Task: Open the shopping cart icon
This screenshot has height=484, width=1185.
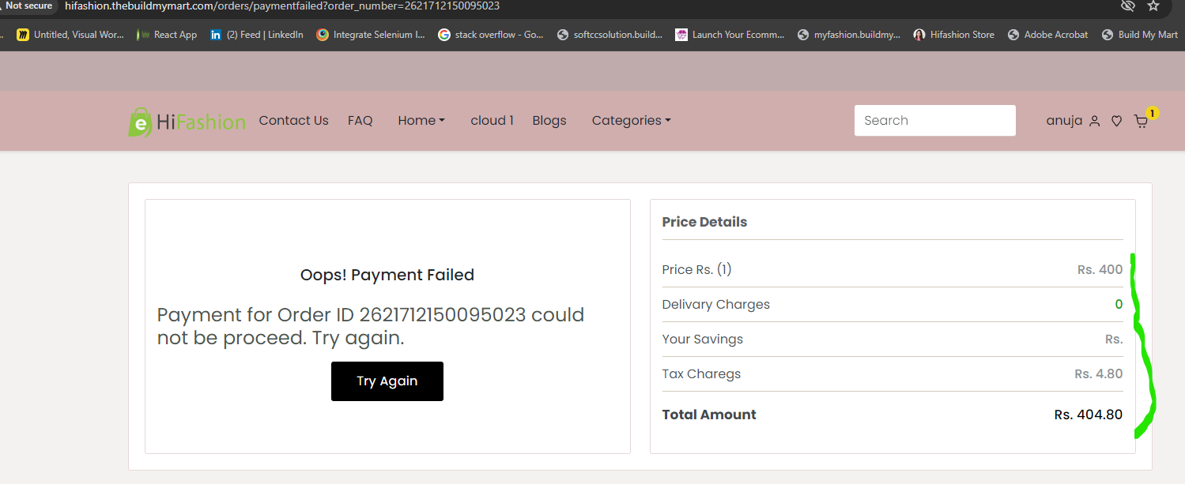Action: pos(1141,121)
